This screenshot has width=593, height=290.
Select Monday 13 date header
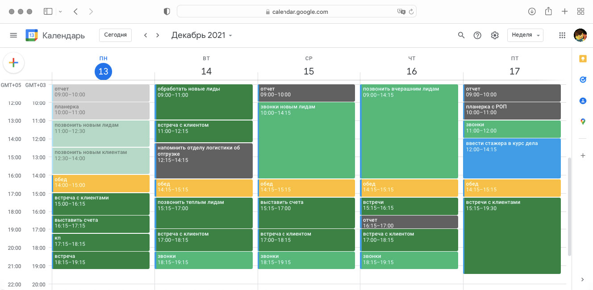point(103,71)
